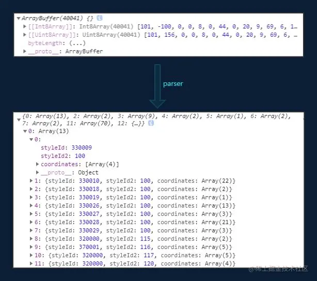The width and height of the screenshot is (317, 281).
Task: Select the 'styleId: 330009' property line
Action: coord(66,147)
